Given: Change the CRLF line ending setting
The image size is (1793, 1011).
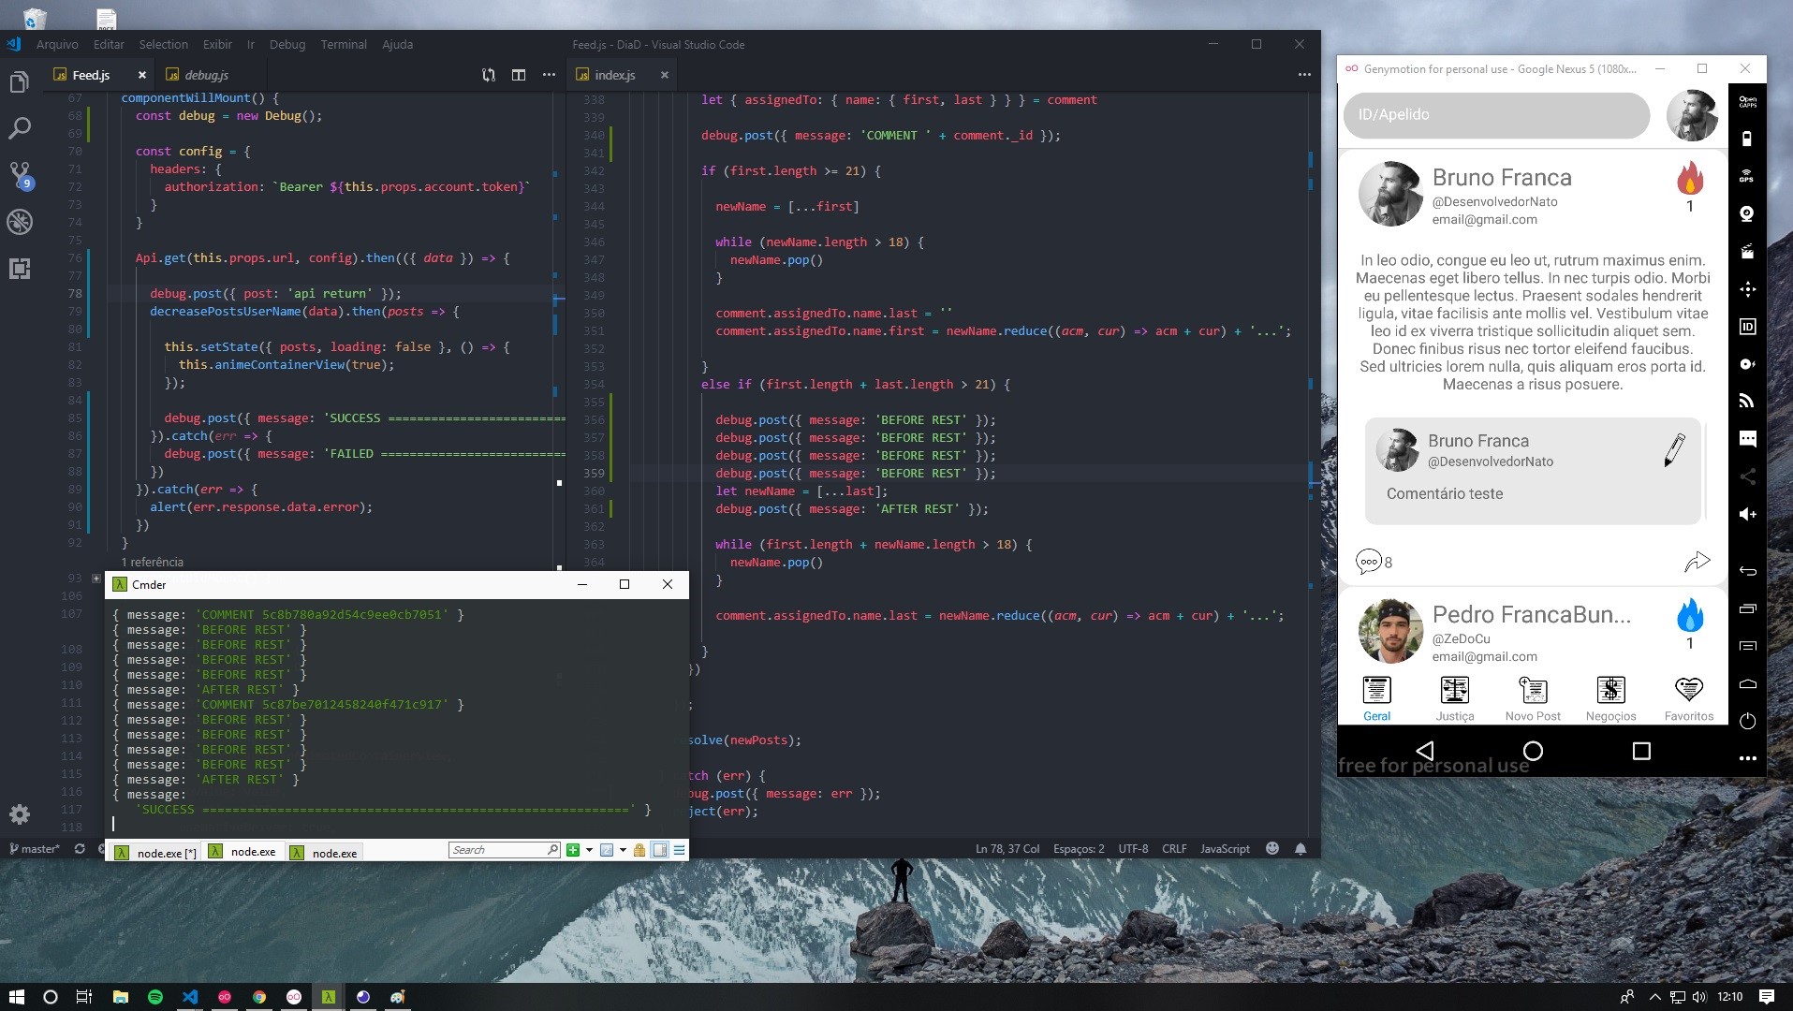Looking at the screenshot, I should [1173, 848].
